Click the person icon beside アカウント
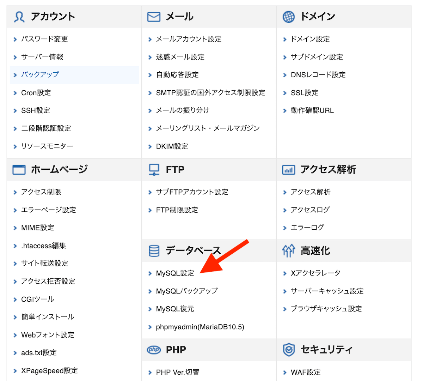423x381 pixels. click(19, 17)
